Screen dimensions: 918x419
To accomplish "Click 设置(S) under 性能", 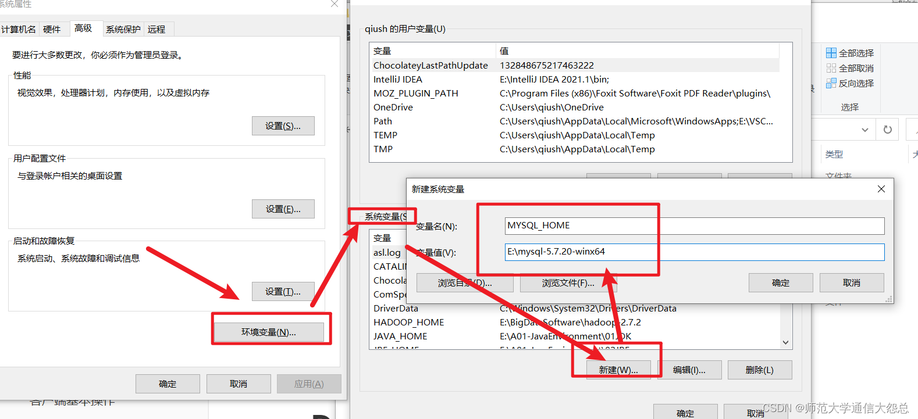I will [x=283, y=126].
